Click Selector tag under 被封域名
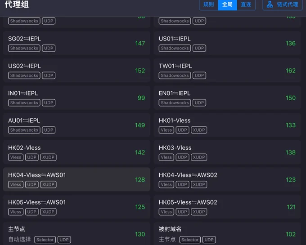The height and width of the screenshot is (245, 306). click(190, 240)
